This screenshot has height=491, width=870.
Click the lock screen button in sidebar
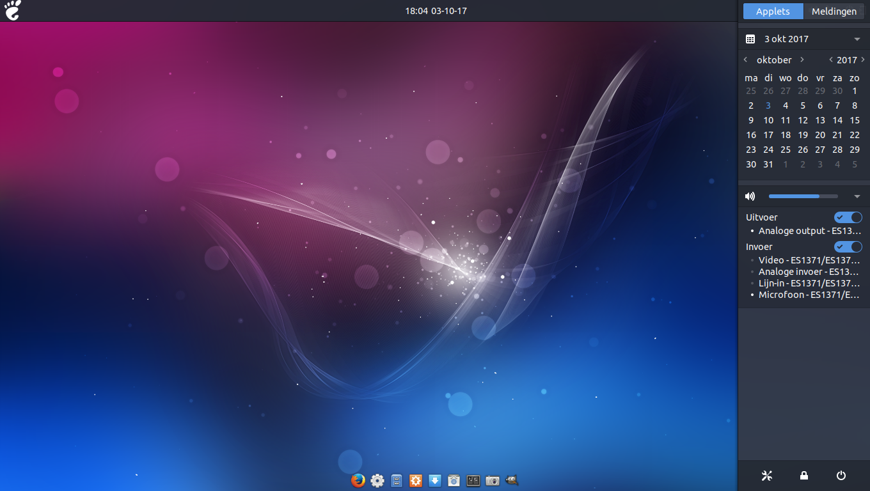coord(804,475)
